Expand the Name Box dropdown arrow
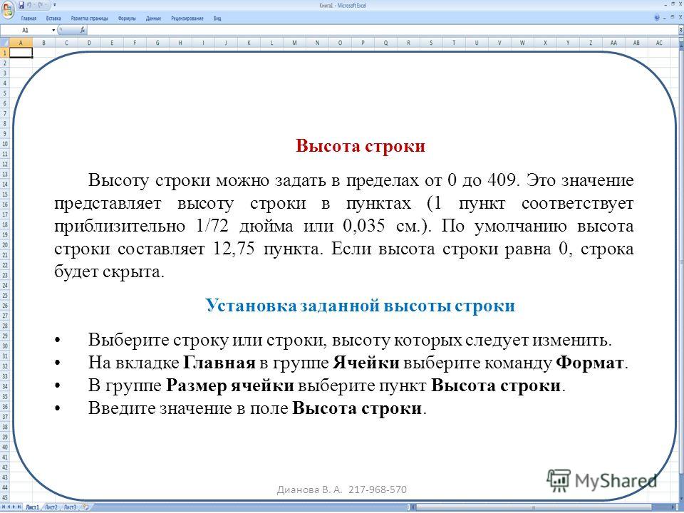Screen dimensions: 684x513 (53, 30)
